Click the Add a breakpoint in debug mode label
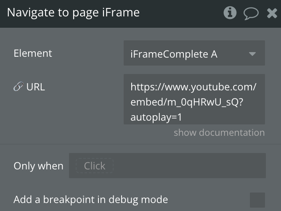This screenshot has width=281, height=211. point(91,200)
